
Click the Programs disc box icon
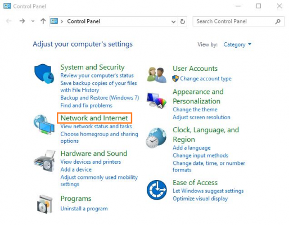pyautogui.click(x=44, y=204)
